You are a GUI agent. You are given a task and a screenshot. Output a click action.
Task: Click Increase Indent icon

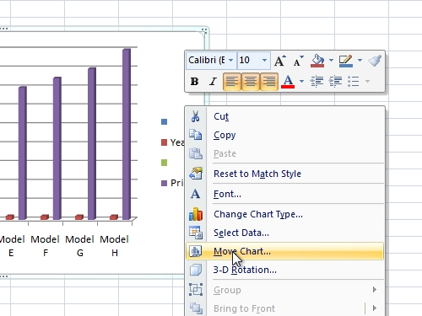coord(335,82)
